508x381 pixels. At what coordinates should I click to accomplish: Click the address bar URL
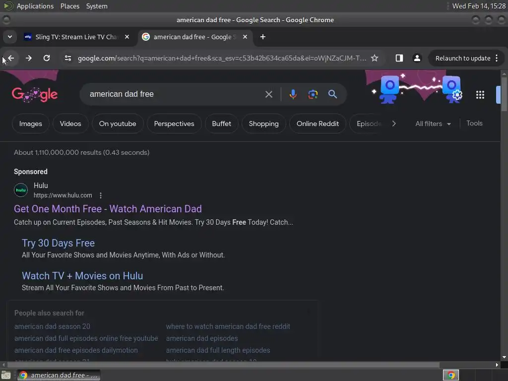pos(222,59)
